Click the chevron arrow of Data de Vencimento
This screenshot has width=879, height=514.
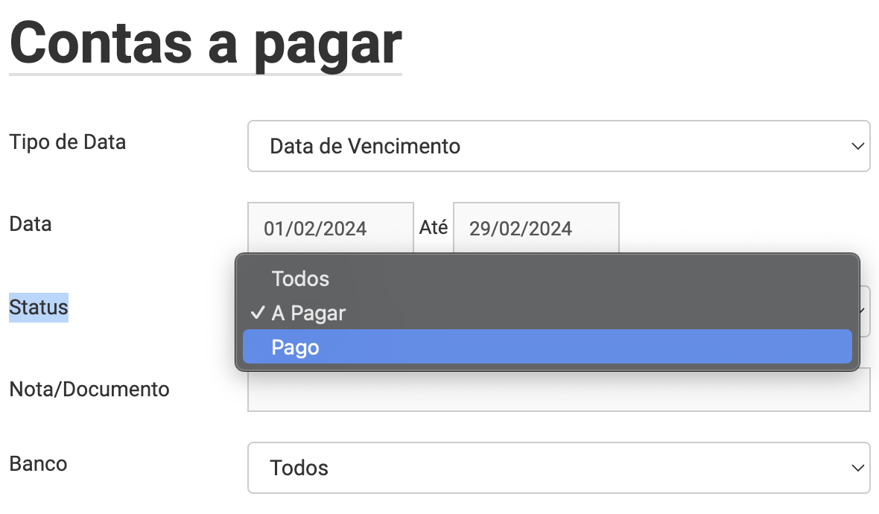tap(857, 146)
